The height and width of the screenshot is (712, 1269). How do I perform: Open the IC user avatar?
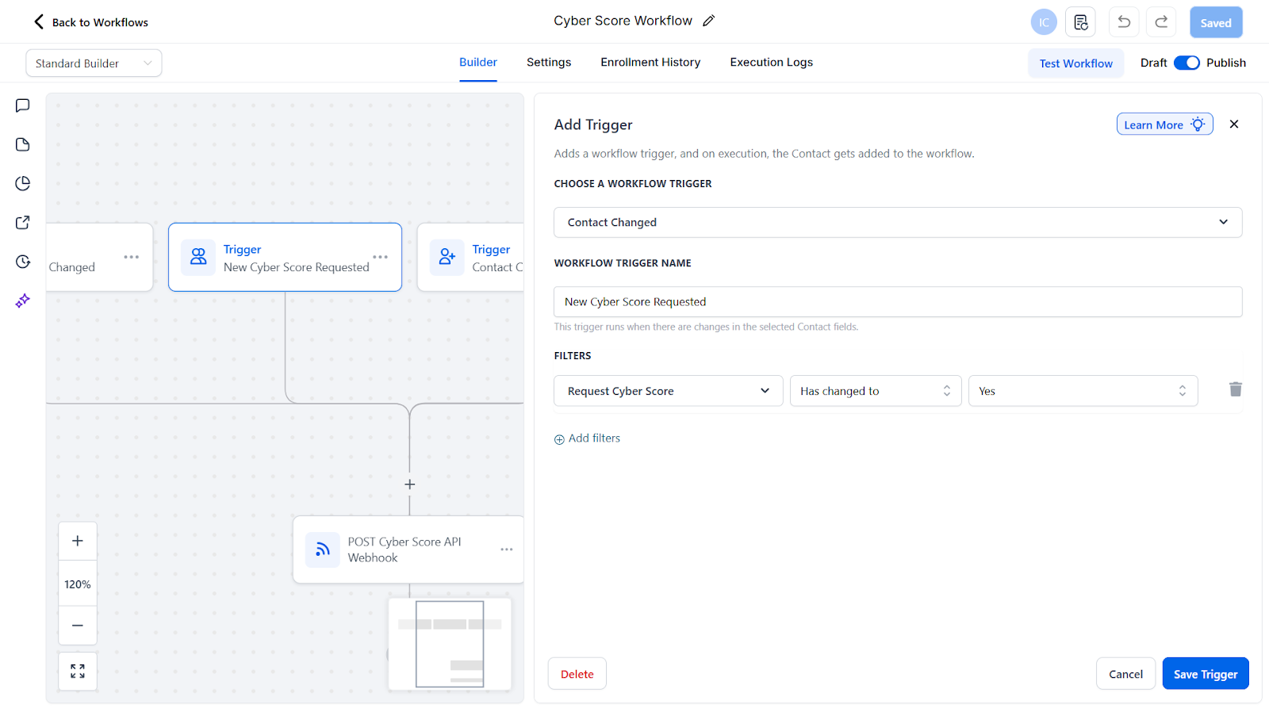click(1044, 22)
